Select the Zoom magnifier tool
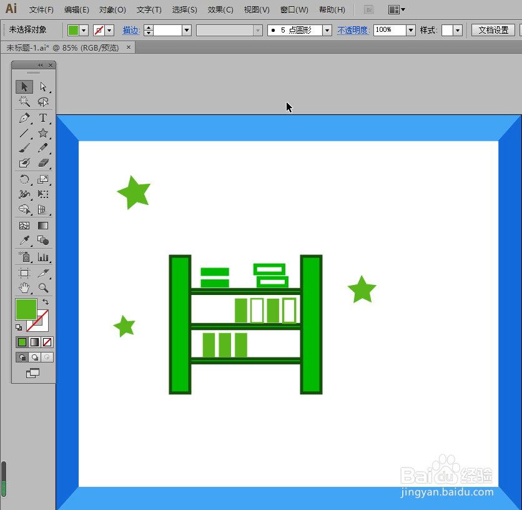This screenshot has width=522, height=510. point(43,287)
